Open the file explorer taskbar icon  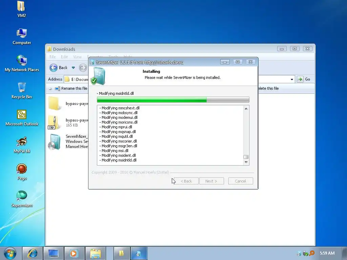click(x=95, y=253)
